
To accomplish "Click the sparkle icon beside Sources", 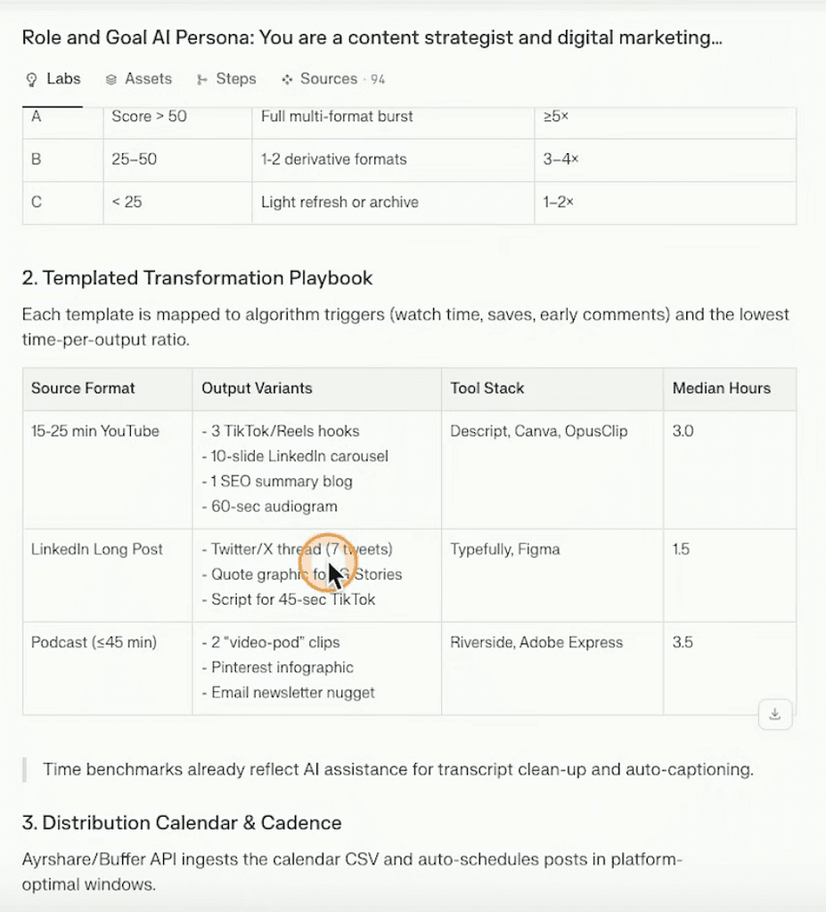I will pyautogui.click(x=287, y=79).
